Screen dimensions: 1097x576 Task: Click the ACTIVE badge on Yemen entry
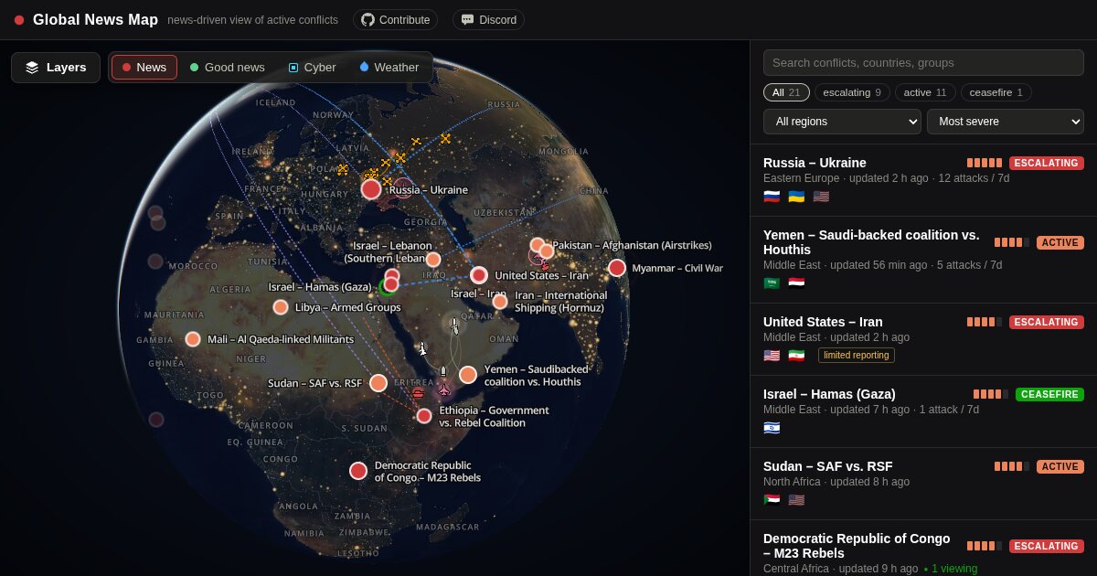pos(1060,242)
